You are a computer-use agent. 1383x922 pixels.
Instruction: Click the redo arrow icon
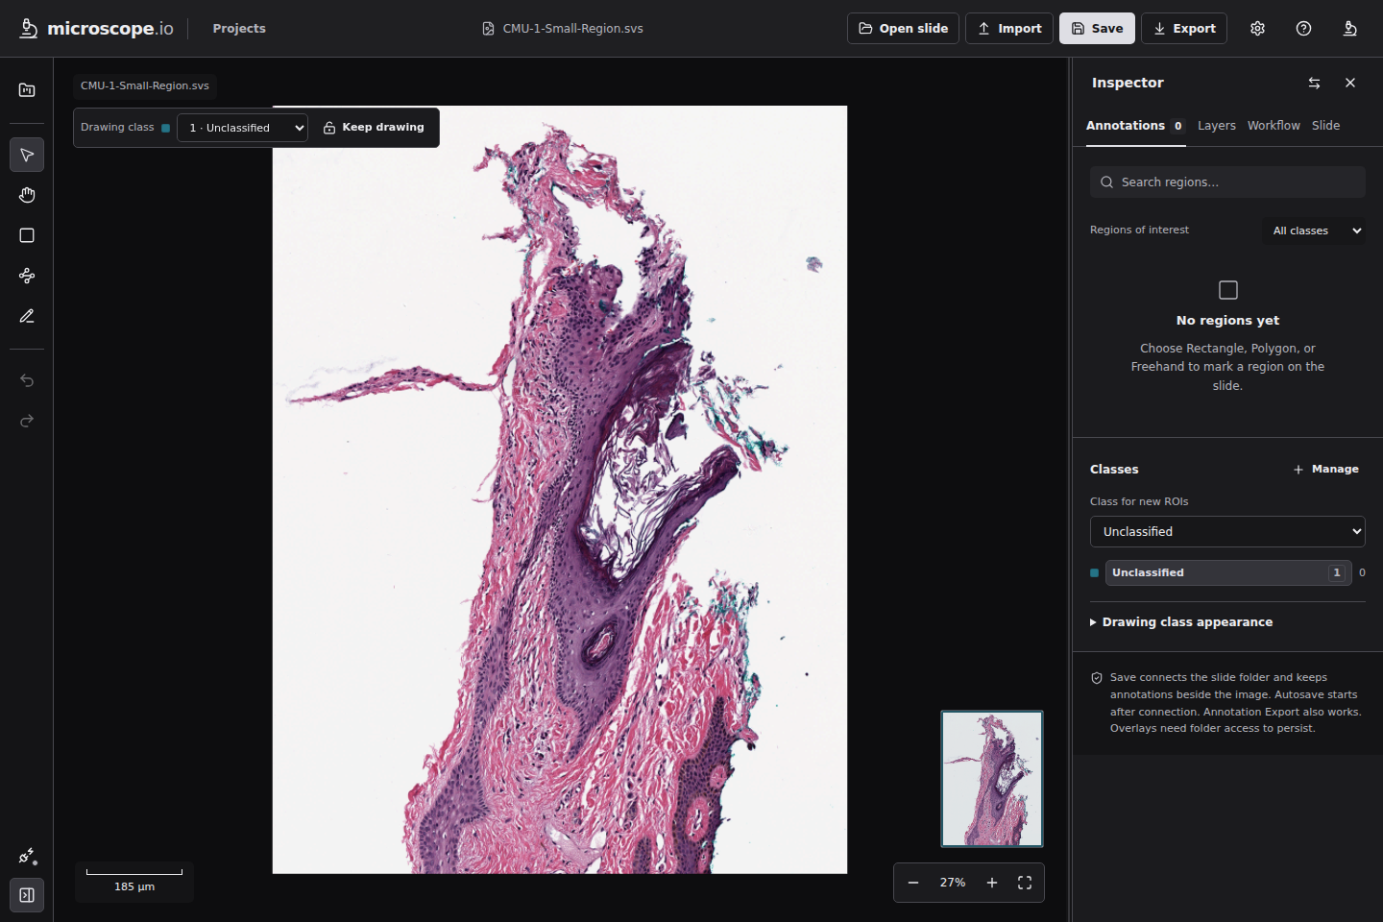tap(27, 421)
